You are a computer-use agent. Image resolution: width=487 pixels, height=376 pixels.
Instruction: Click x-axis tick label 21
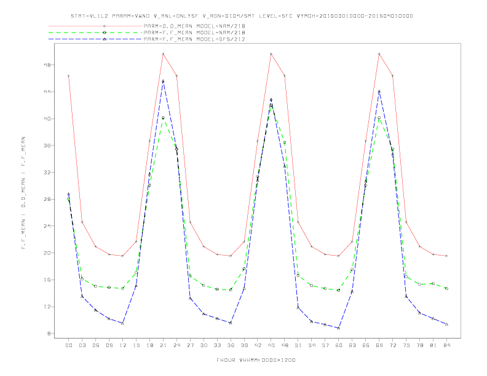click(x=163, y=345)
